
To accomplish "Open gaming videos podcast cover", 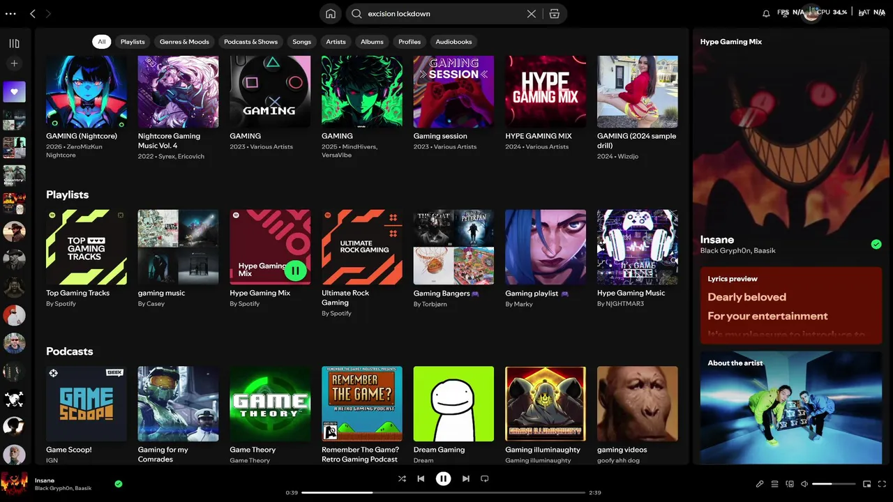I will click(x=638, y=404).
